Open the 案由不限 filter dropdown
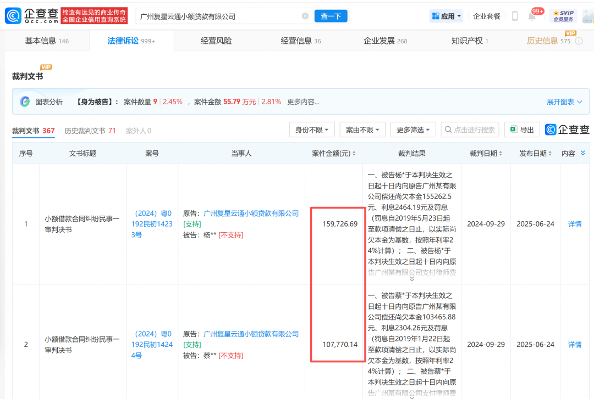 (362, 130)
